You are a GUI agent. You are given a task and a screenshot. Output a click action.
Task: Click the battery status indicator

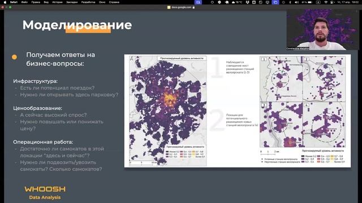pos(307,2)
